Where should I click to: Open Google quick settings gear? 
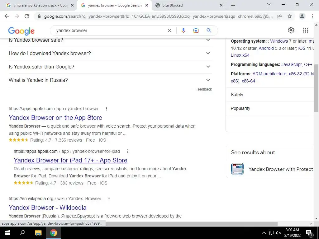click(x=291, y=30)
